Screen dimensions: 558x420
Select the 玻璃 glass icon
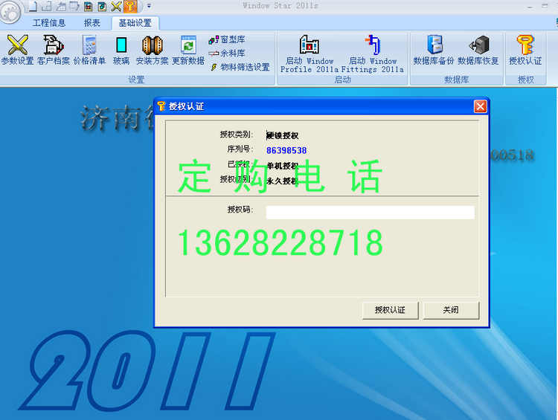tap(121, 50)
